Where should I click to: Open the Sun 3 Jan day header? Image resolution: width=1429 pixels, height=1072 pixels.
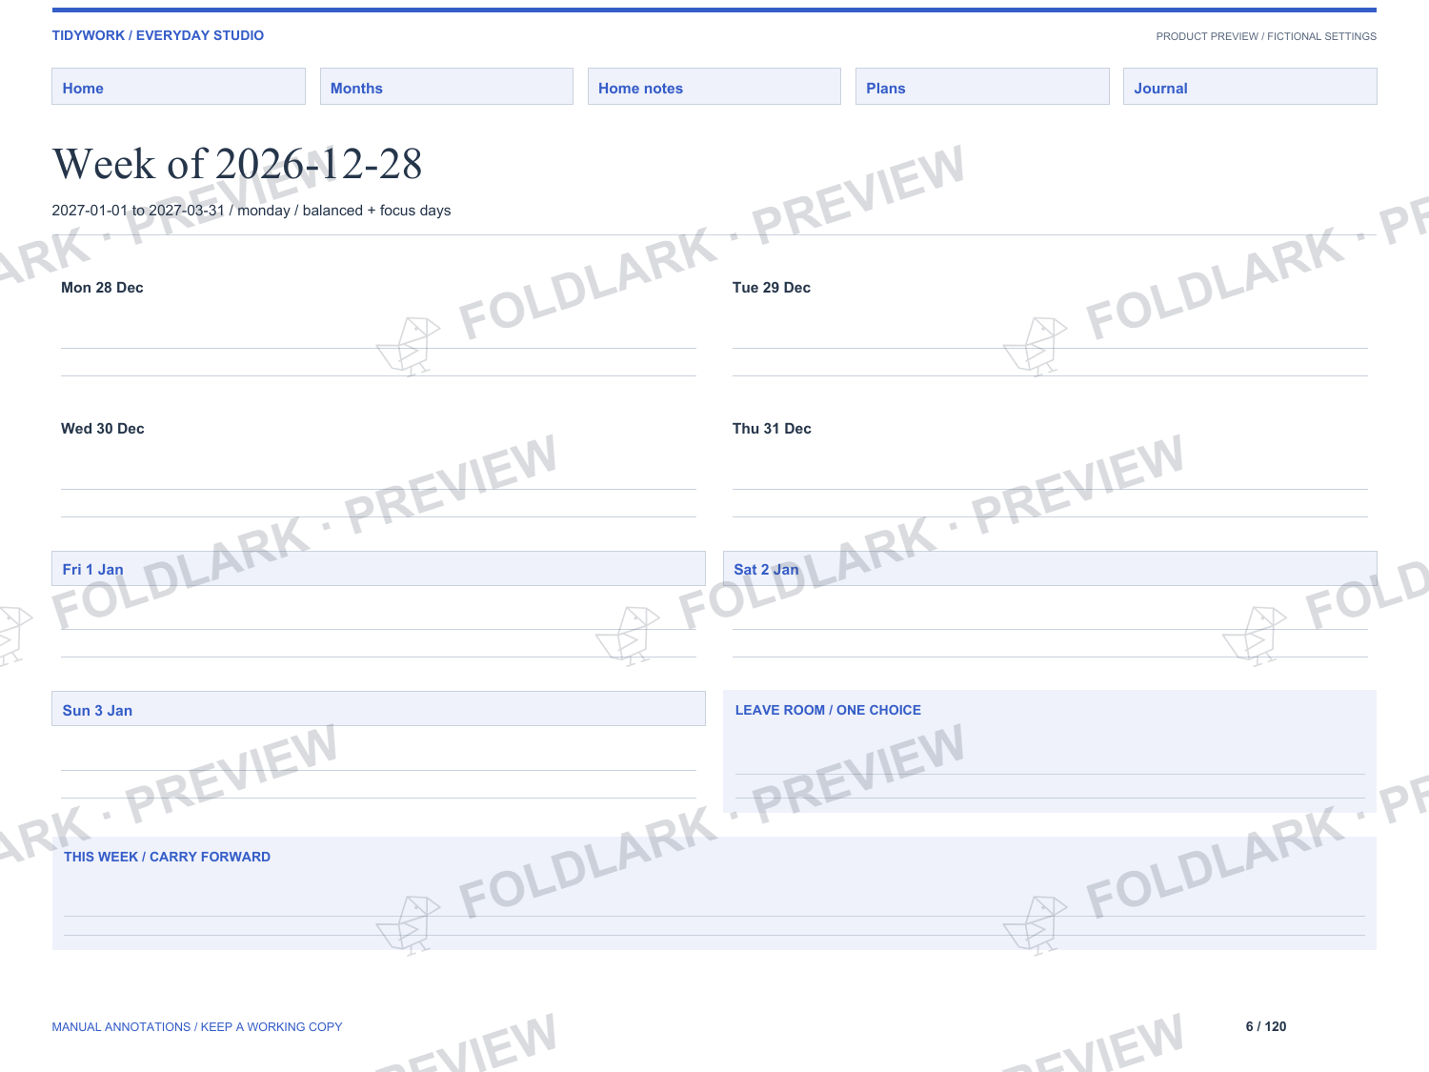click(x=378, y=709)
